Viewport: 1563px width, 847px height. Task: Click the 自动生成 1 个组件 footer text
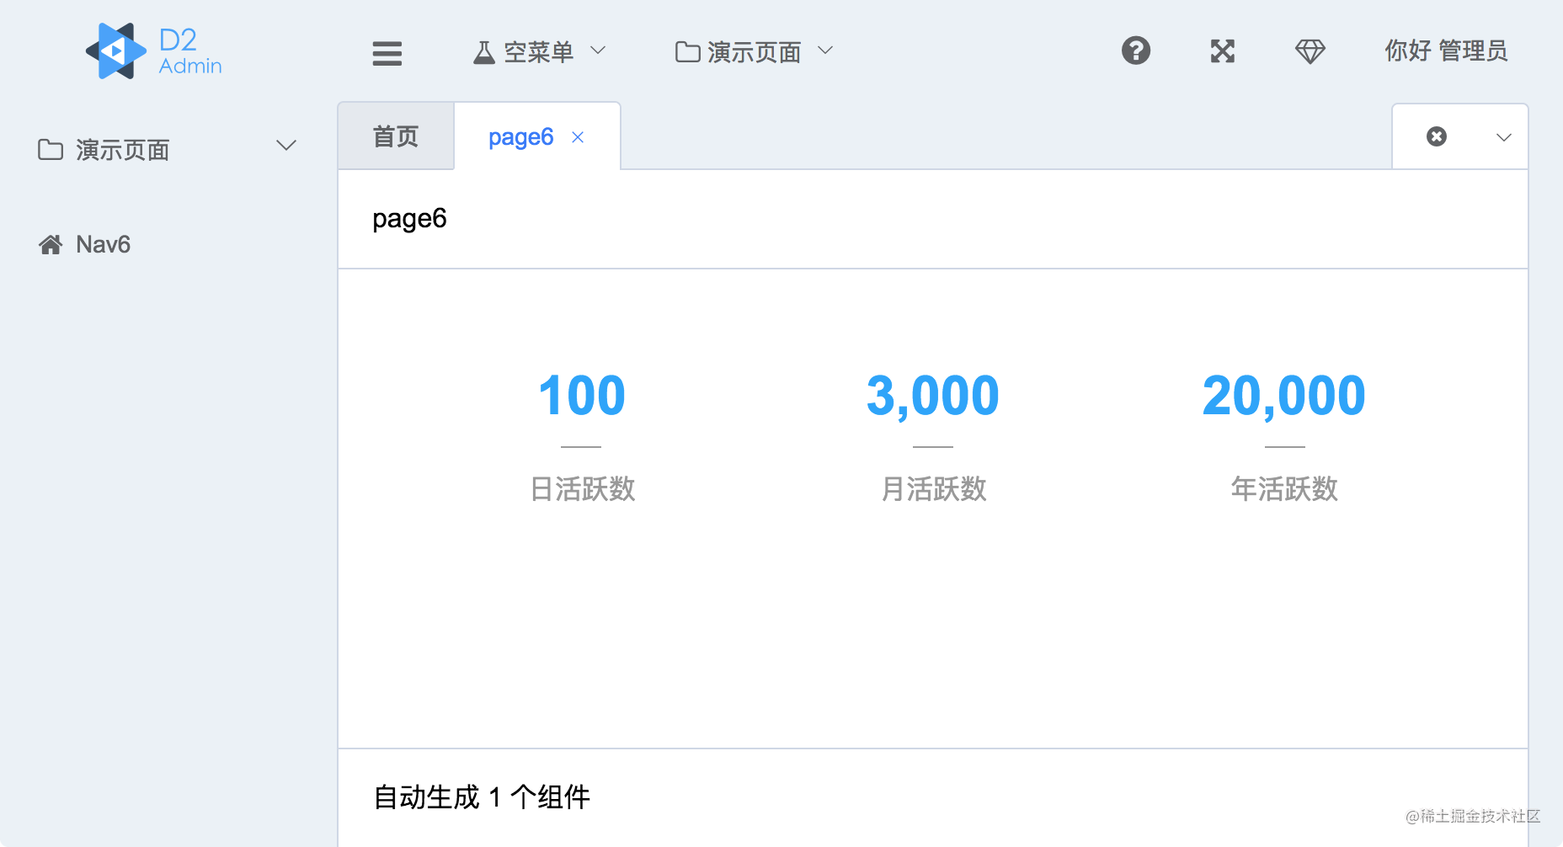pos(482,796)
